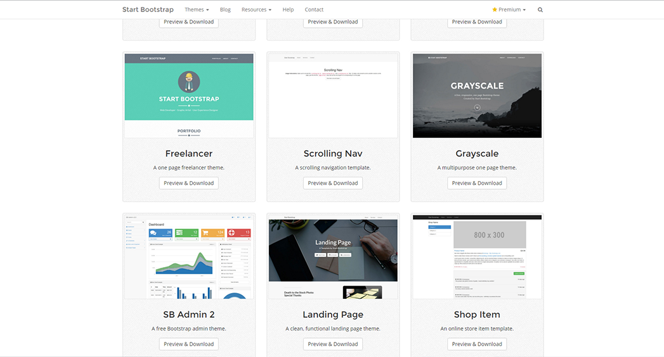
Task: Open the Scrolling Nav preview image
Action: [333, 96]
